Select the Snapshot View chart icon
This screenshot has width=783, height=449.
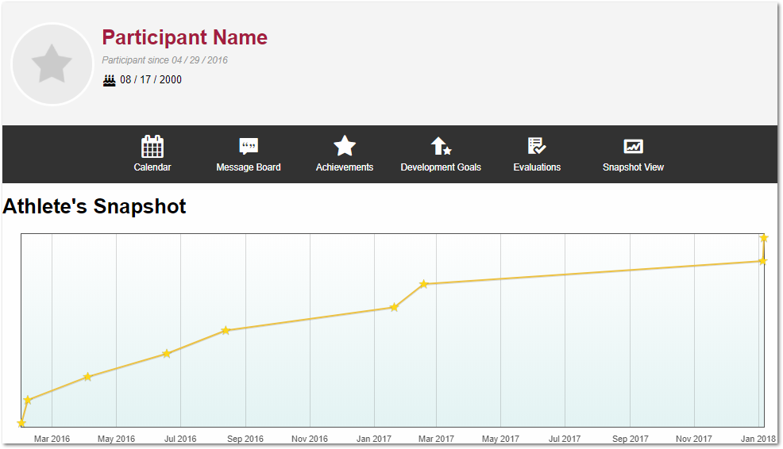[633, 146]
